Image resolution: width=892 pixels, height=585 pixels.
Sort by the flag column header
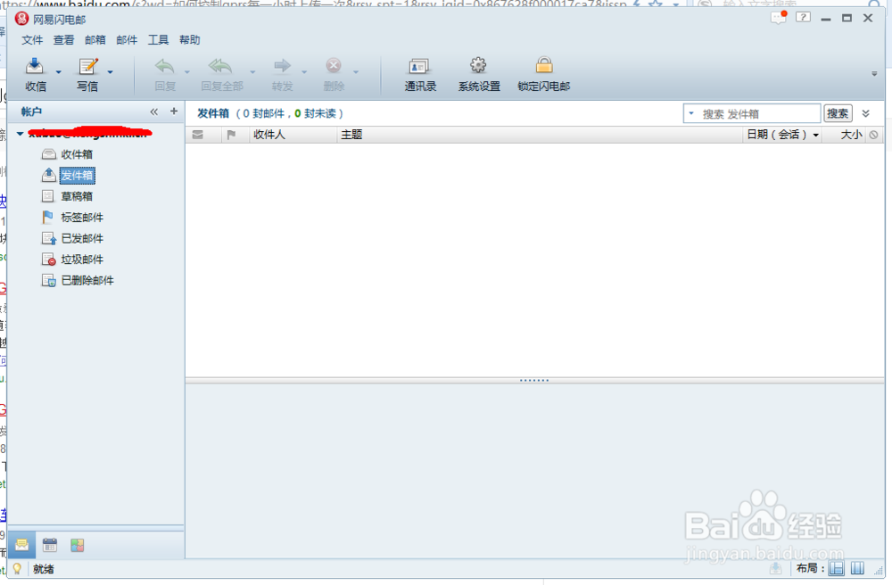coord(231,135)
